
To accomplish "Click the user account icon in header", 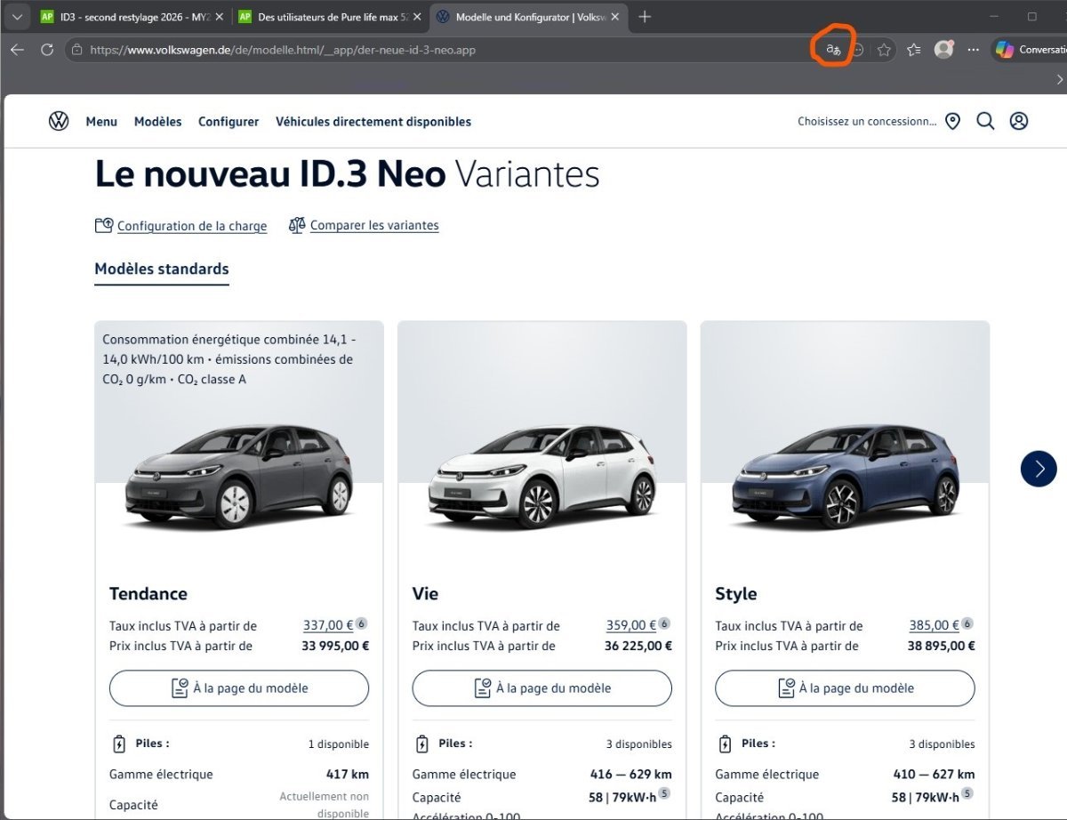I will tap(1019, 121).
